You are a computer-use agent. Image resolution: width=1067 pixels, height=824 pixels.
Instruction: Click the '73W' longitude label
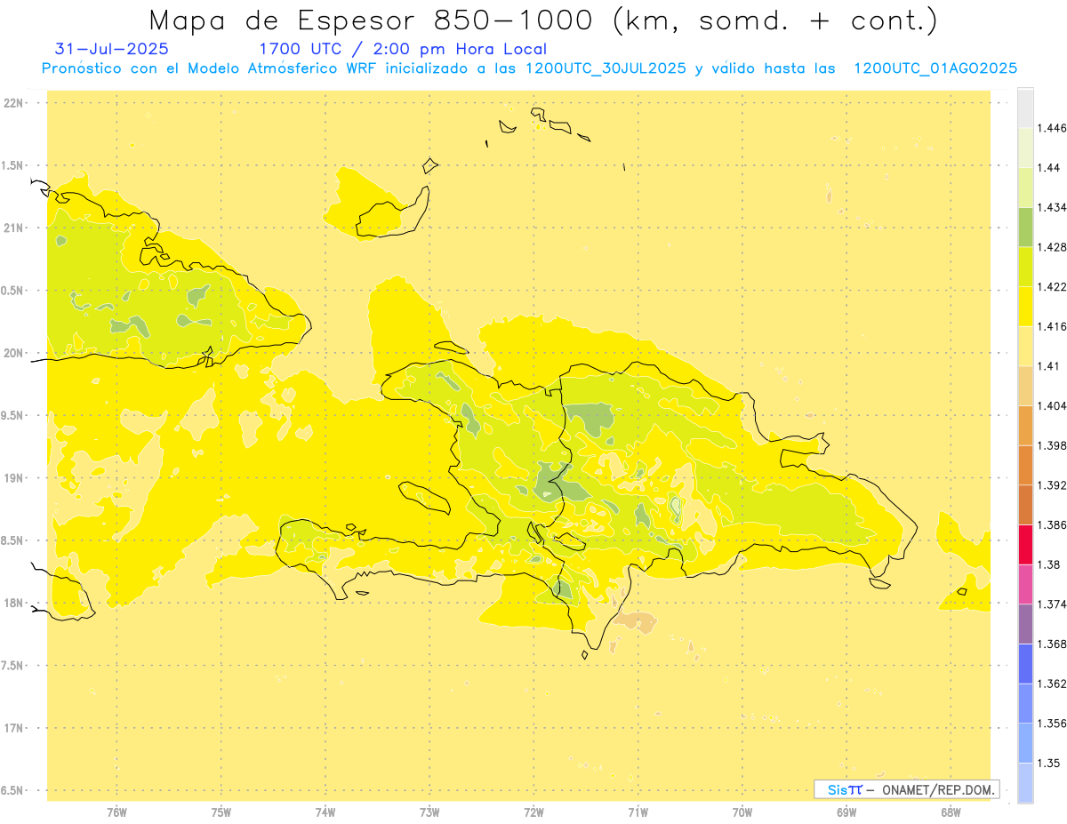tap(429, 812)
